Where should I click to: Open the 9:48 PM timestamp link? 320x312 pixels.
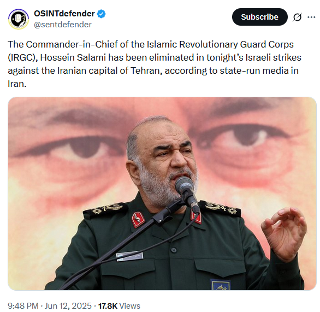[23, 305]
